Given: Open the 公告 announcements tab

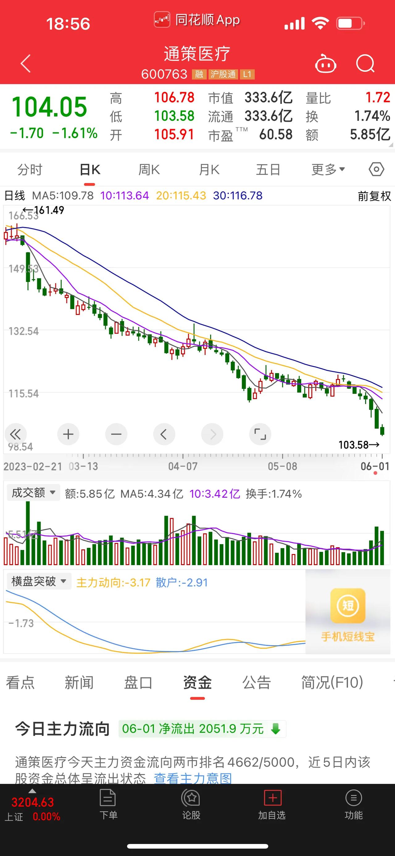Looking at the screenshot, I should [256, 683].
